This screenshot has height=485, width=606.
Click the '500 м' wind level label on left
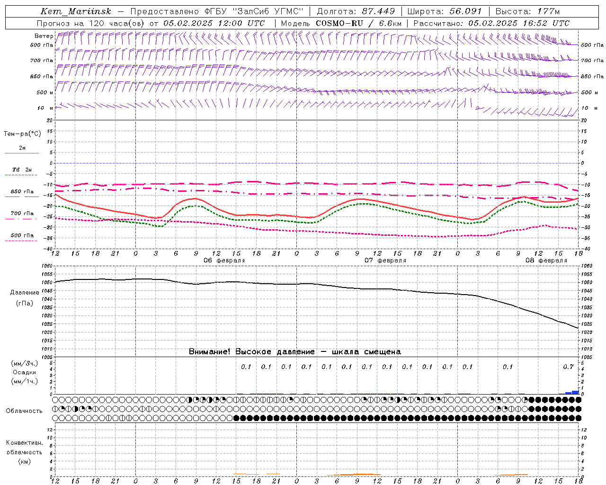pos(45,92)
